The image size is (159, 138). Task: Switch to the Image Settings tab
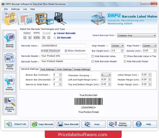[x=82, y=69]
